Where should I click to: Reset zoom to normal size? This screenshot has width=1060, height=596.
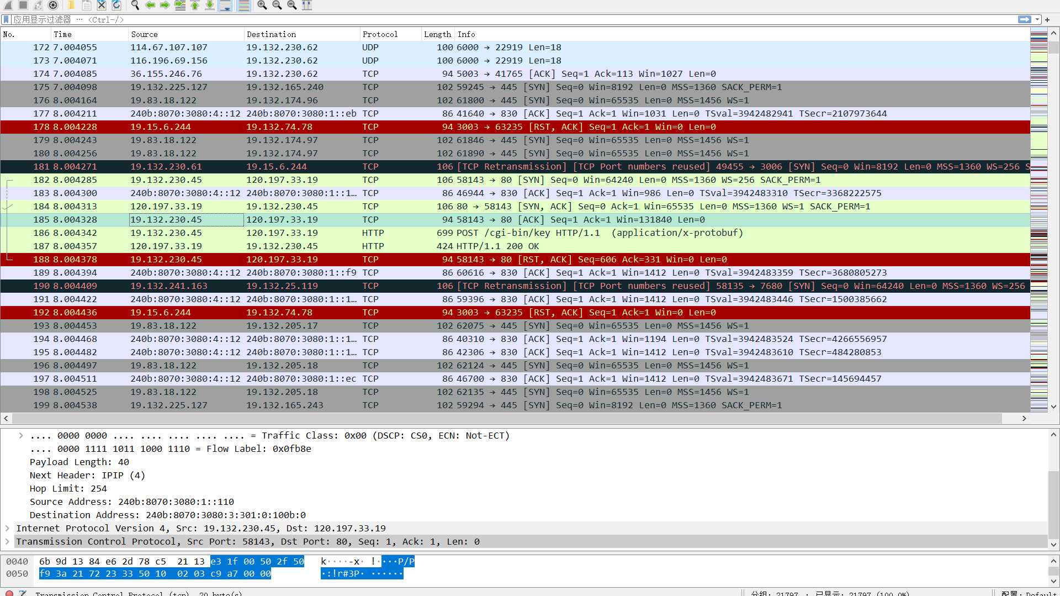tap(292, 6)
